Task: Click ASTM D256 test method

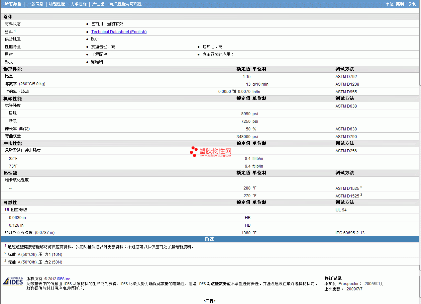Action: tap(346, 151)
